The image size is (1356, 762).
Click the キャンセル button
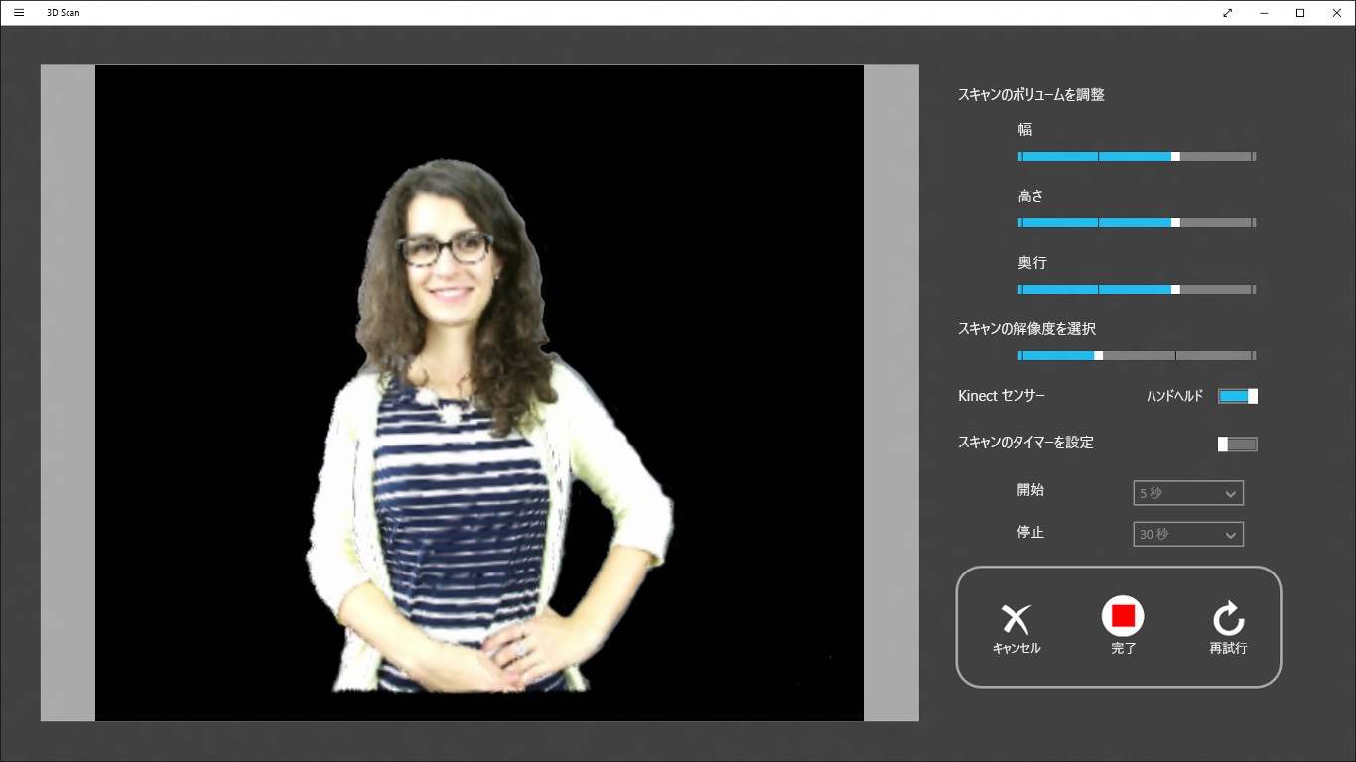[x=1017, y=627]
